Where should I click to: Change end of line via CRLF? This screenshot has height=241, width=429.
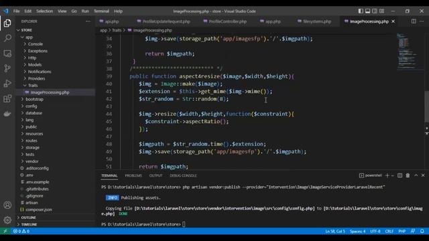(389, 231)
